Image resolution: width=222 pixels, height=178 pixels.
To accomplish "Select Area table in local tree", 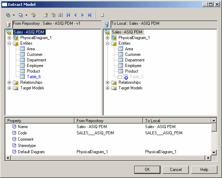I will [x=129, y=49].
